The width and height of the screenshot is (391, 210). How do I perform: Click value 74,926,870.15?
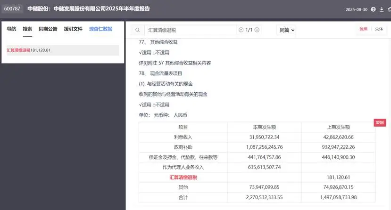point(338,187)
